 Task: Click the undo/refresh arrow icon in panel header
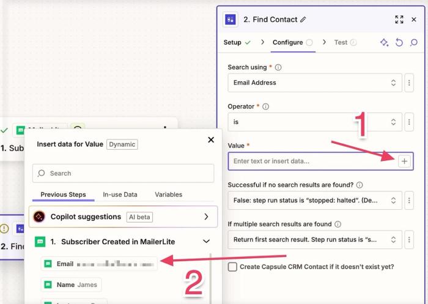399,42
